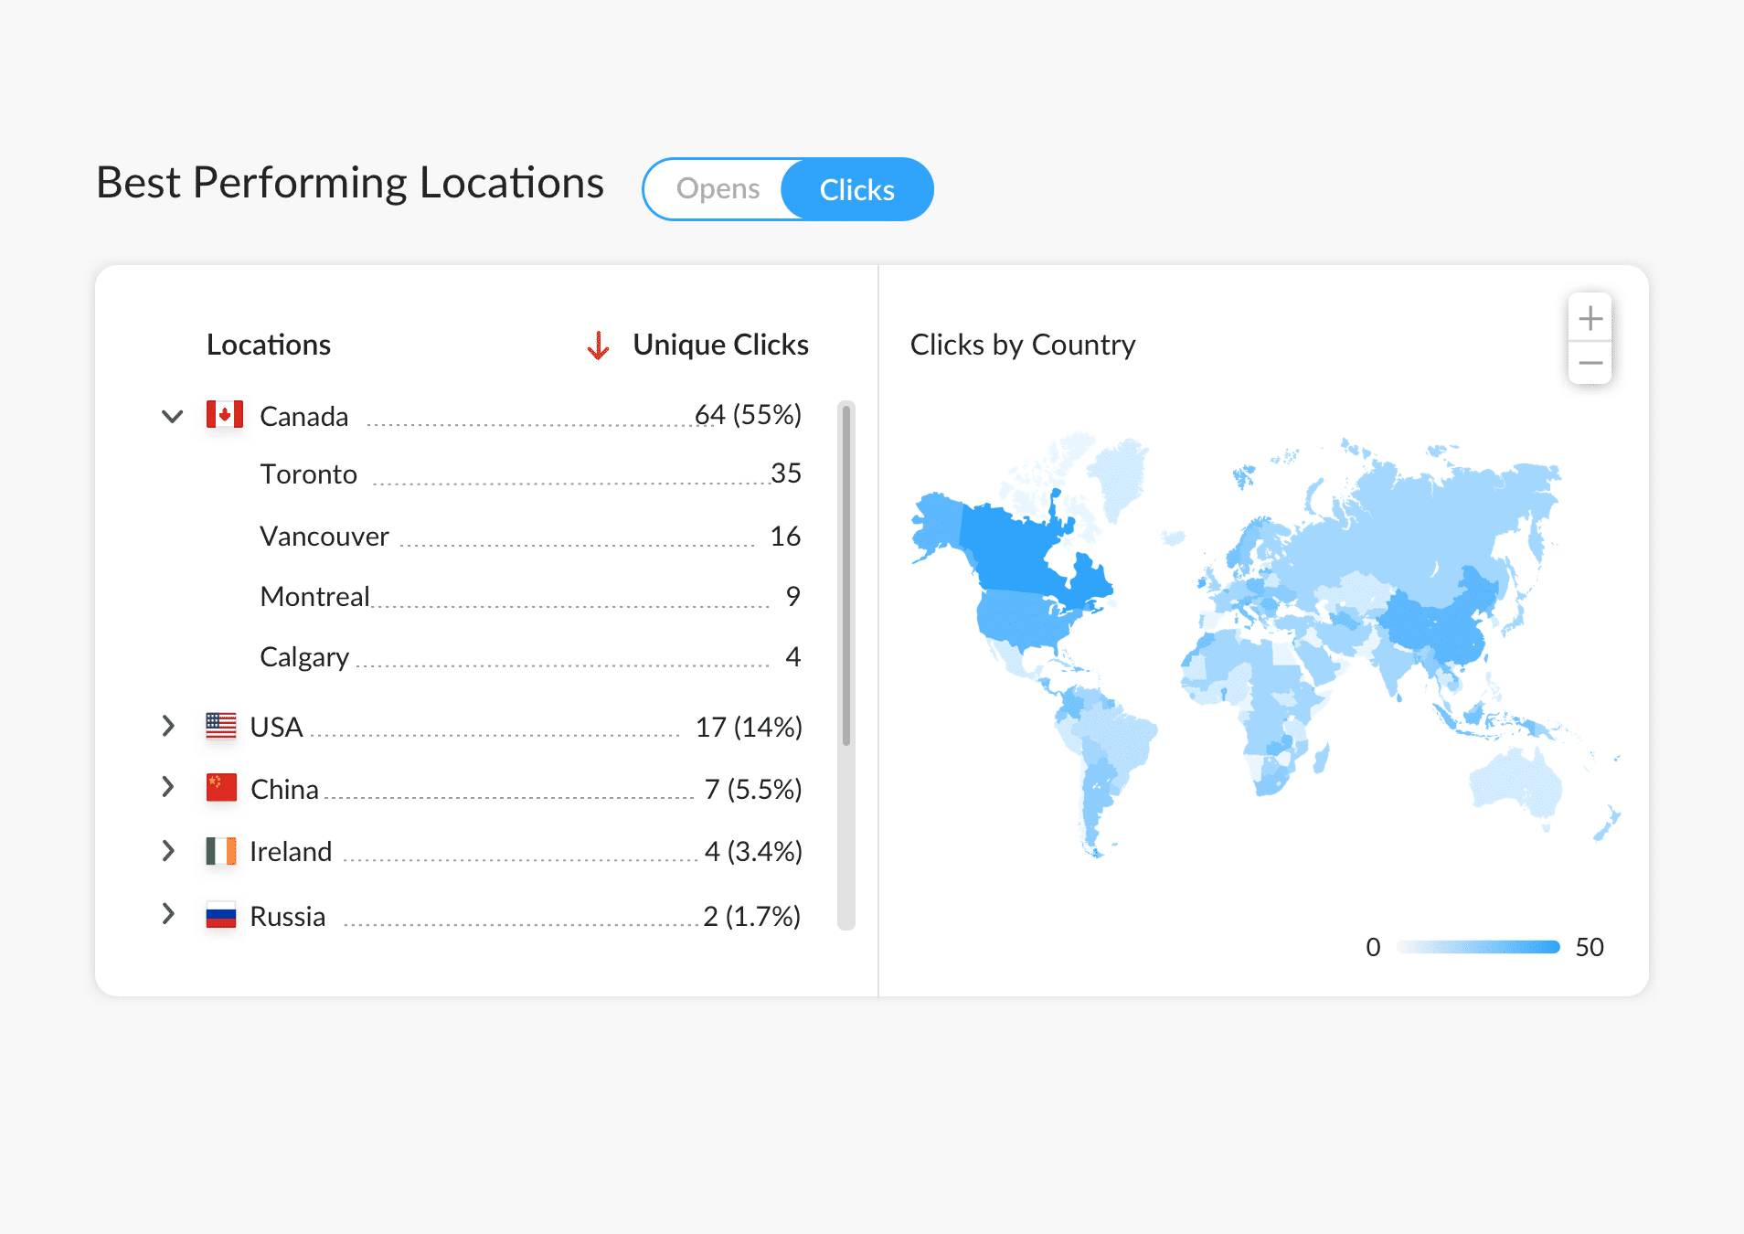
Task: Select the Vancouver city row
Action: coord(530,537)
